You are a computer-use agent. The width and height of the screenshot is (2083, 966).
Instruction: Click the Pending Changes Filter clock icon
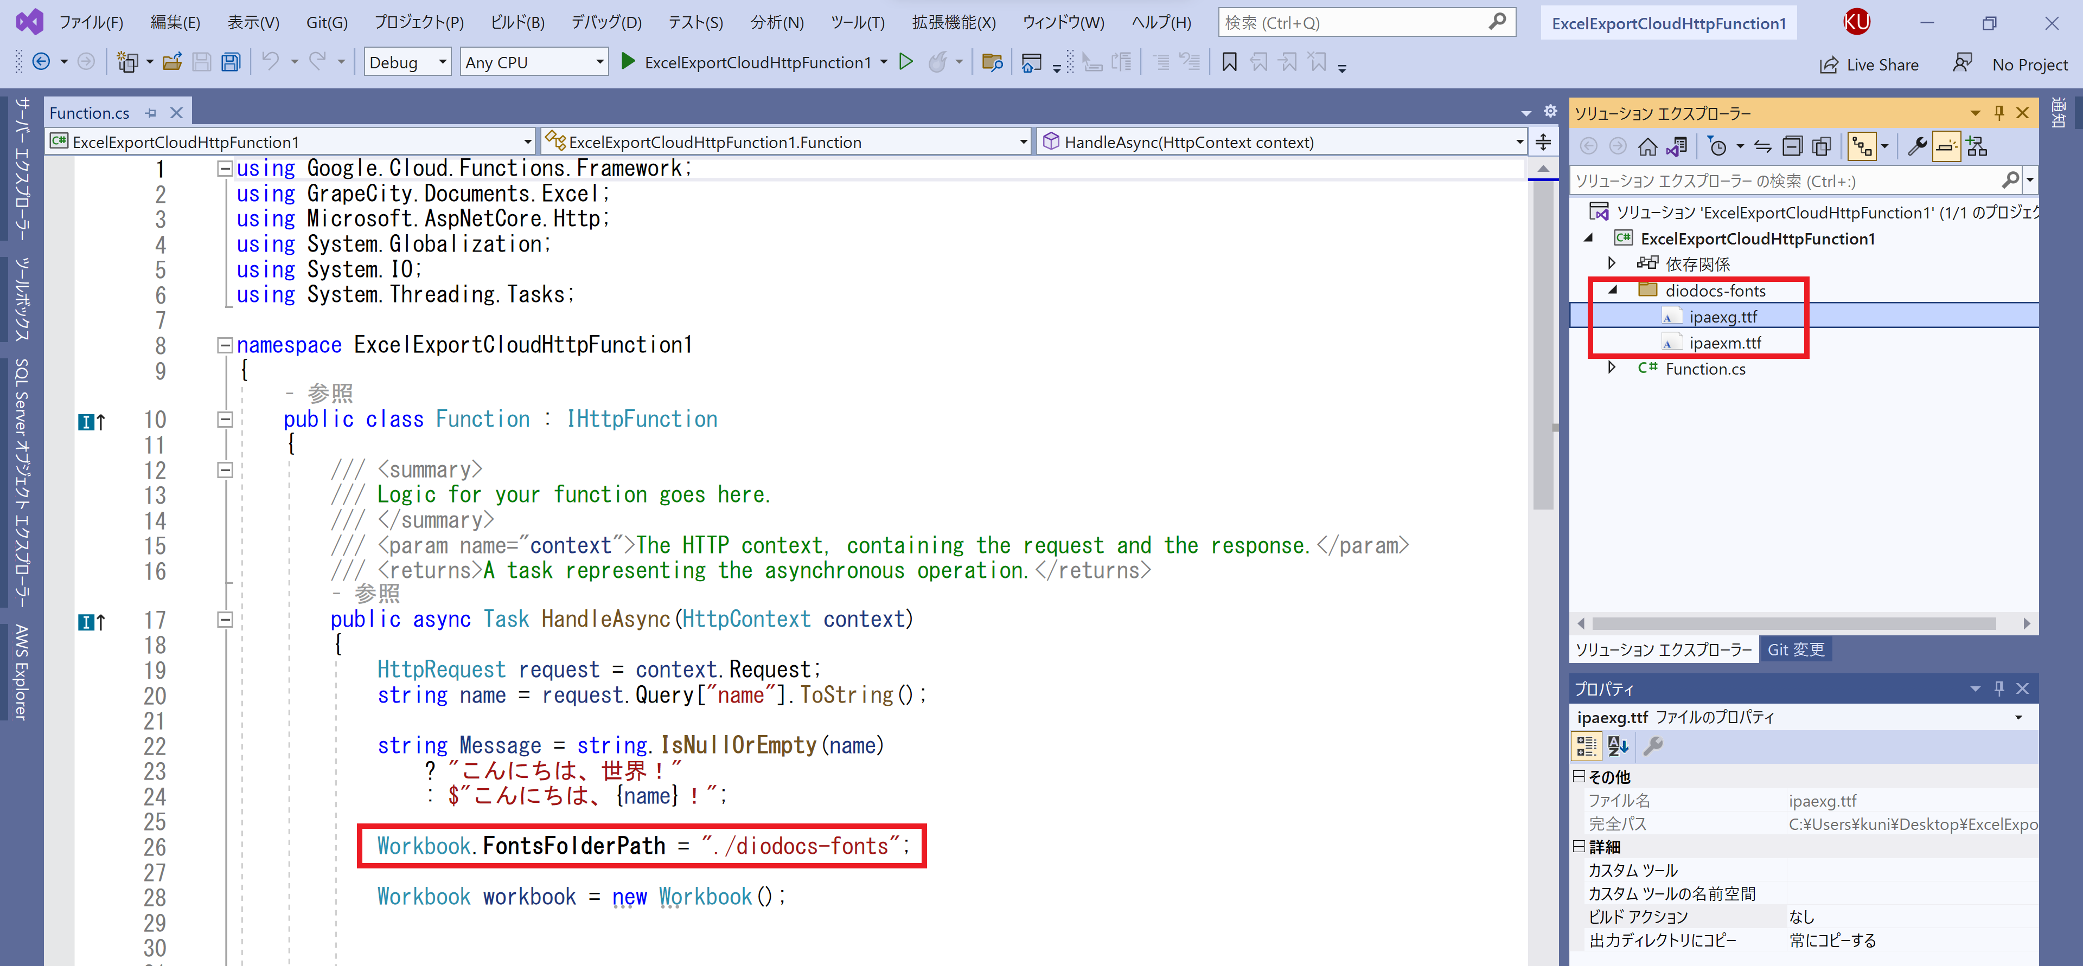[x=1717, y=146]
